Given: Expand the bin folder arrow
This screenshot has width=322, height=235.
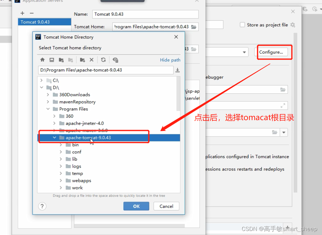Looking at the screenshot, I should [x=61, y=145].
